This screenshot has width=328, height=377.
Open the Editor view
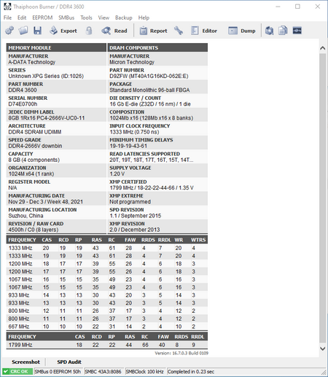click(x=204, y=31)
